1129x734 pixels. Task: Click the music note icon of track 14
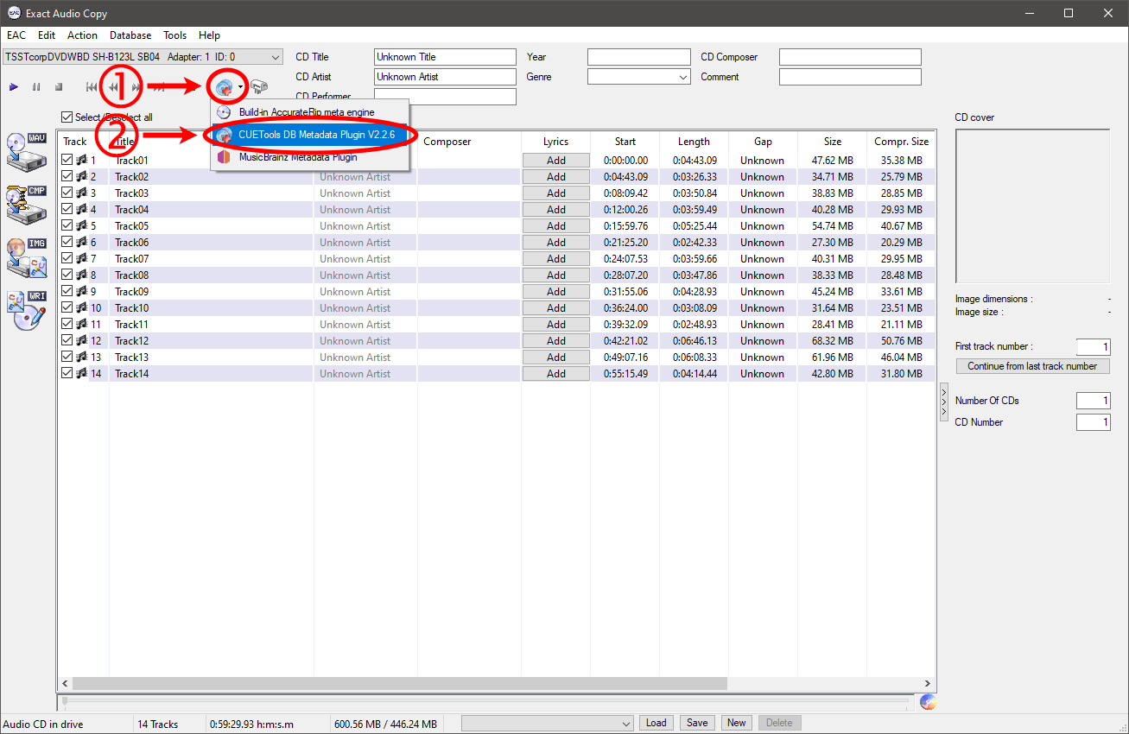point(82,373)
